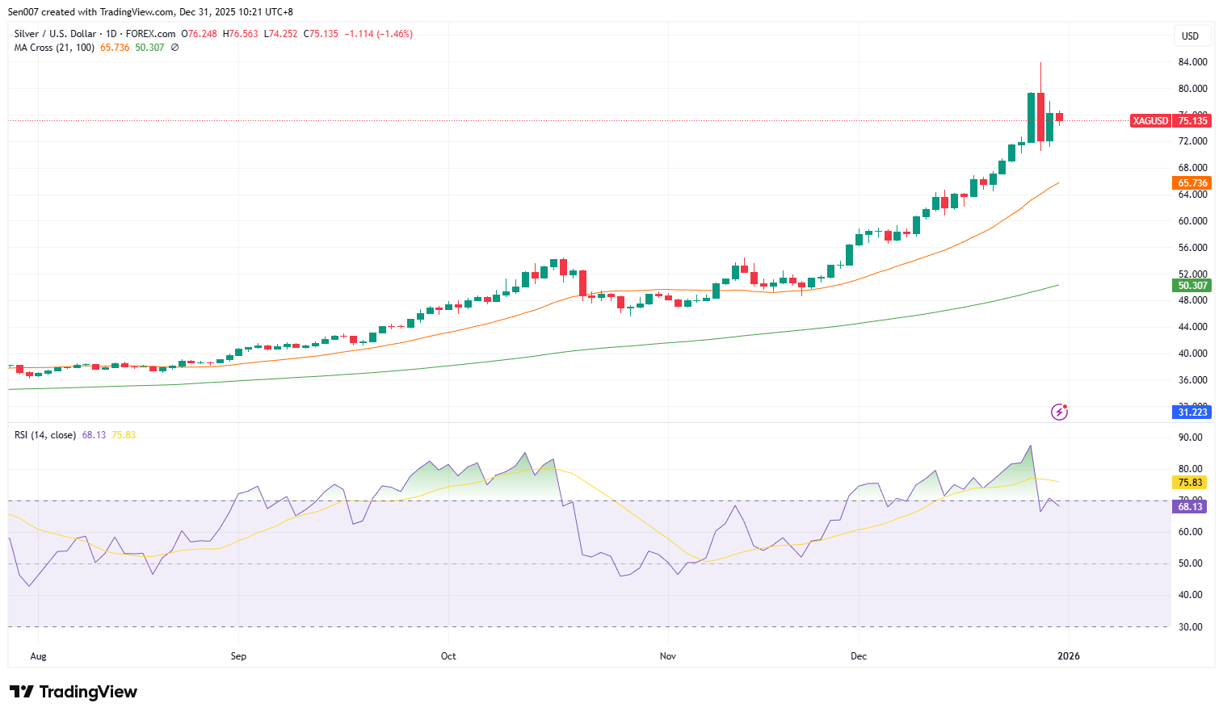Click the purple 68.13 RSI label to toggle it
The width and height of the screenshot is (1223, 716).
[x=1189, y=506]
